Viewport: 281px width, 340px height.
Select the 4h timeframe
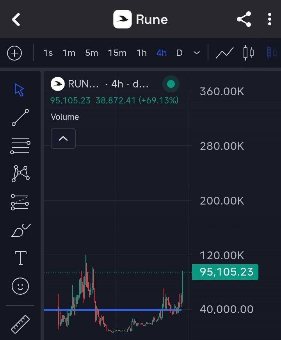162,53
